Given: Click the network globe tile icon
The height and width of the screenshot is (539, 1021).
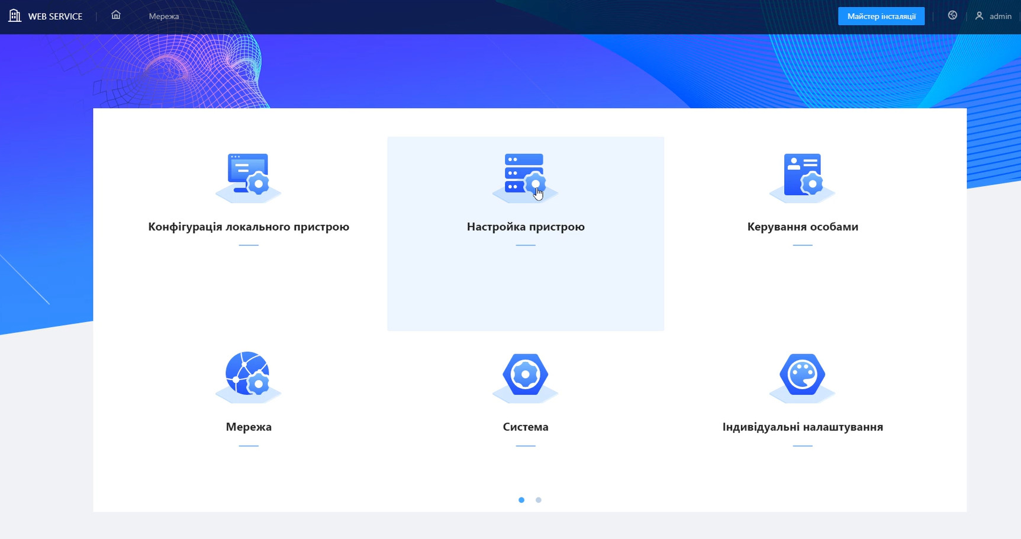Looking at the screenshot, I should [248, 374].
